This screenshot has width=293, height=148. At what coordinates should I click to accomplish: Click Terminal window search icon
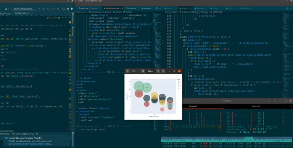269,101
